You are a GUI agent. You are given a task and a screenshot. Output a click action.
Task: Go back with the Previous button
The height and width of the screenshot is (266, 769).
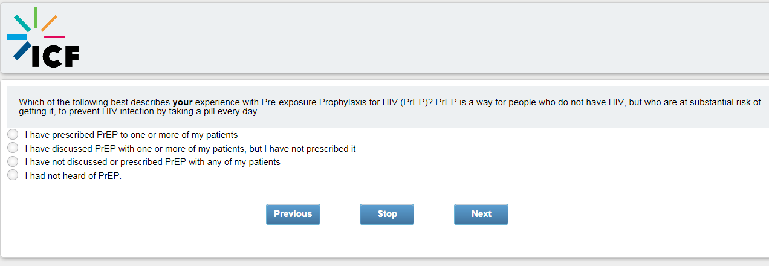pyautogui.click(x=293, y=214)
